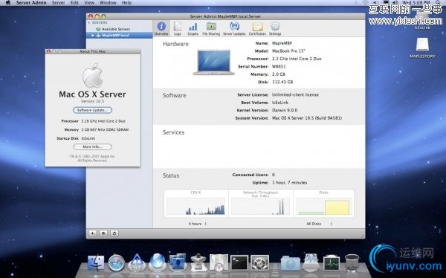Click the MacBook Pro hardware image
This screenshot has height=278, width=446.
click(214, 62)
